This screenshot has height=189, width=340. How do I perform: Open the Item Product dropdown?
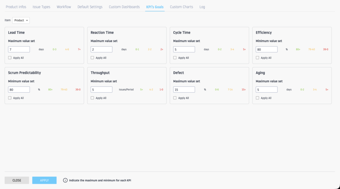coord(21,21)
